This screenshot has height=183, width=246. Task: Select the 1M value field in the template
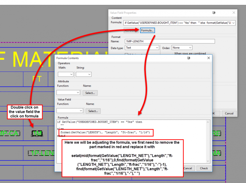tap(37, 134)
